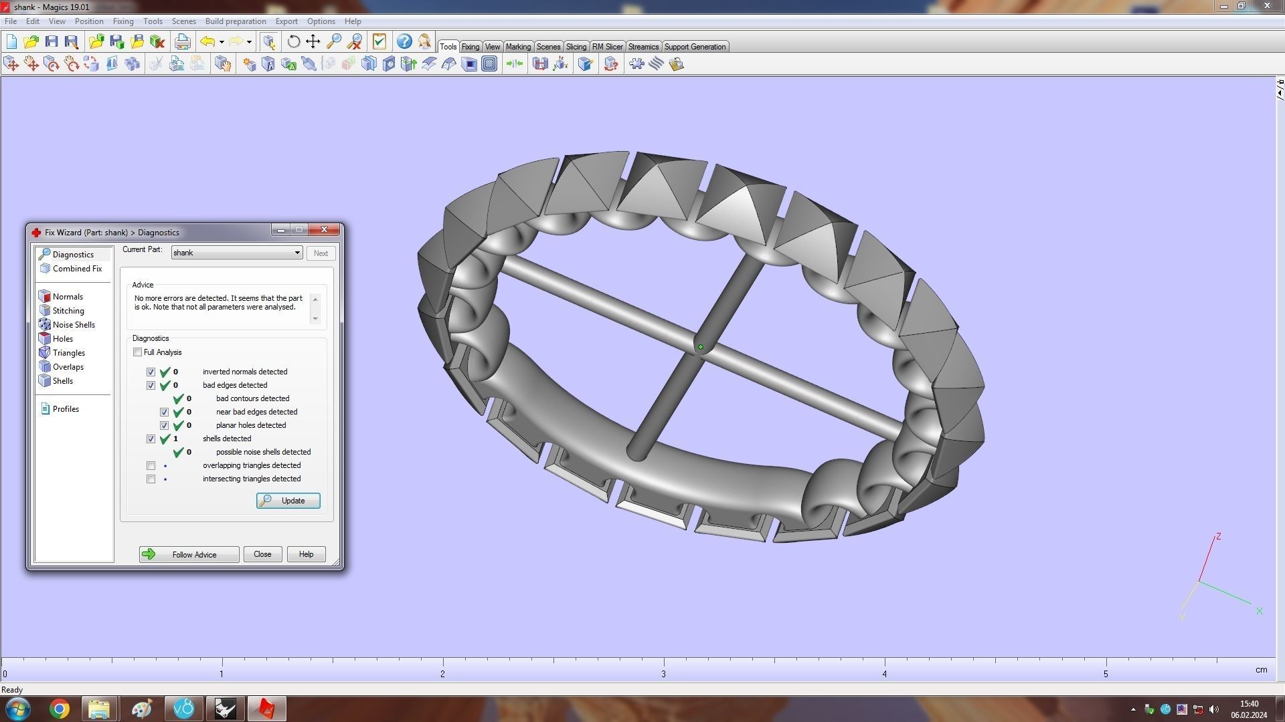Open the Build preparation menu
Viewport: 1285px width, 722px height.
[235, 21]
